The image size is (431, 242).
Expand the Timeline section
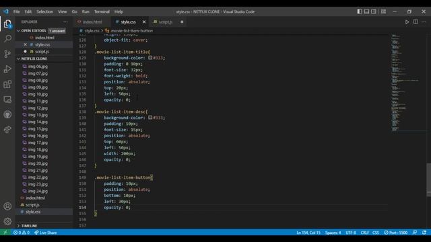(x=18, y=226)
